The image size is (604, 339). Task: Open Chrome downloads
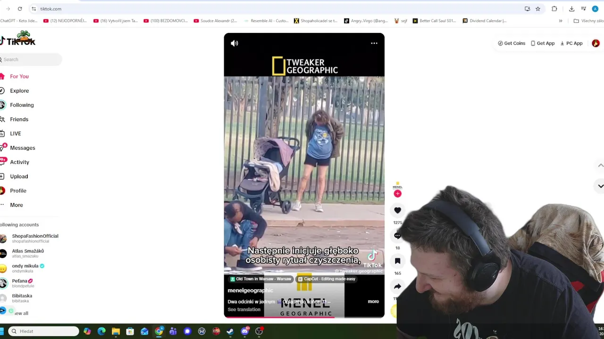[571, 9]
